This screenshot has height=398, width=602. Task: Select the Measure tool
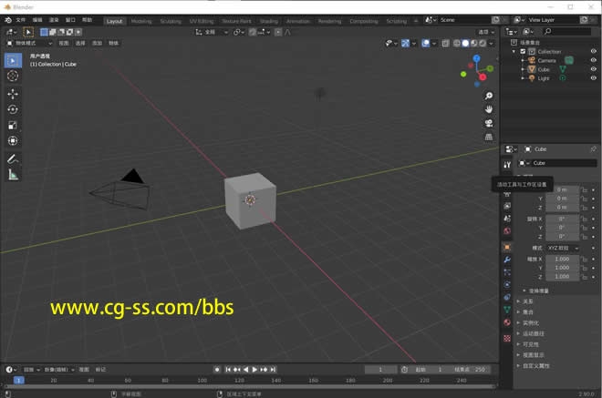tap(13, 174)
